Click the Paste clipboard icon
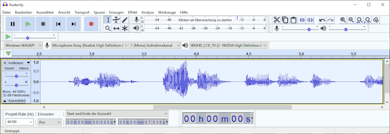Image resolution: width=390 pixels, height=134 pixels. click(x=293, y=20)
